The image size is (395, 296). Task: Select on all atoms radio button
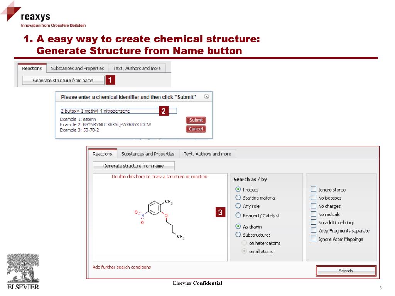click(x=244, y=251)
